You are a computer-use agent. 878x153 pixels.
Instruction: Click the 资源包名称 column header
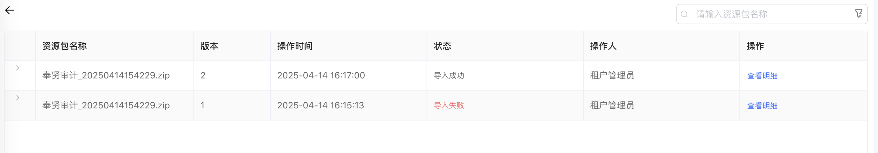(x=64, y=46)
